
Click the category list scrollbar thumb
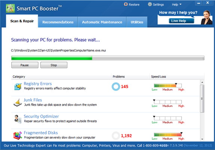(x=202, y=99)
